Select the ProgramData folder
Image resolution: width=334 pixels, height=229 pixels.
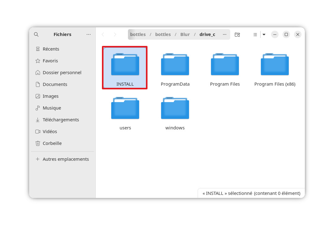[x=175, y=69]
